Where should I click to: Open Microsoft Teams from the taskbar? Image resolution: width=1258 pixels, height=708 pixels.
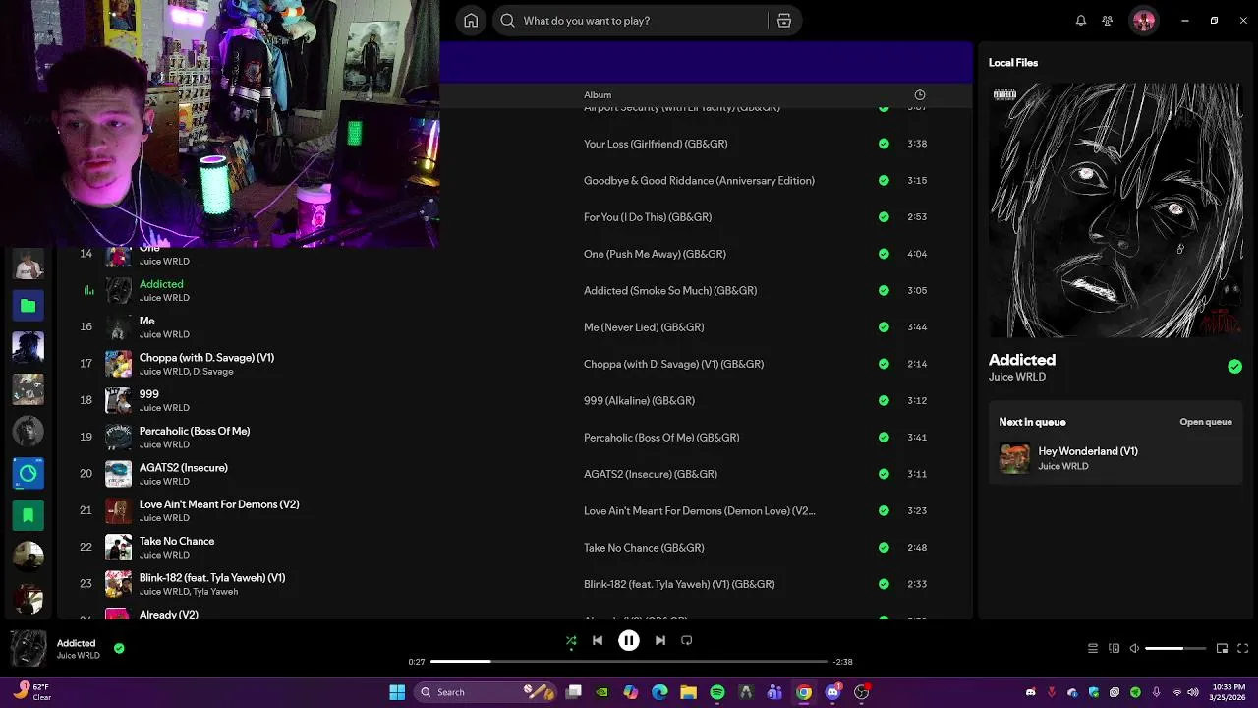774,692
